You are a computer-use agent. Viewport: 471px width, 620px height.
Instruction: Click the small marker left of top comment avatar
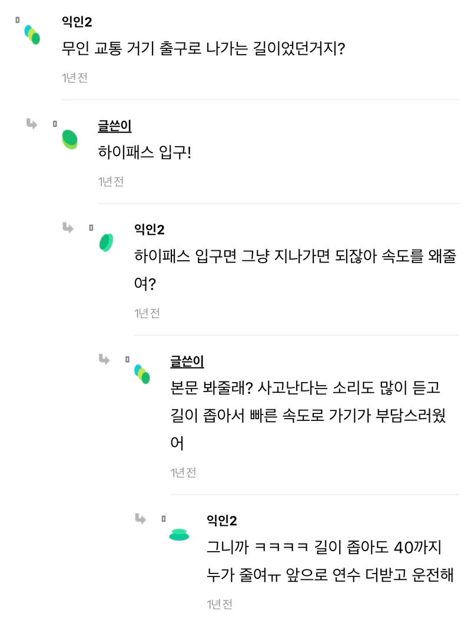(x=18, y=20)
